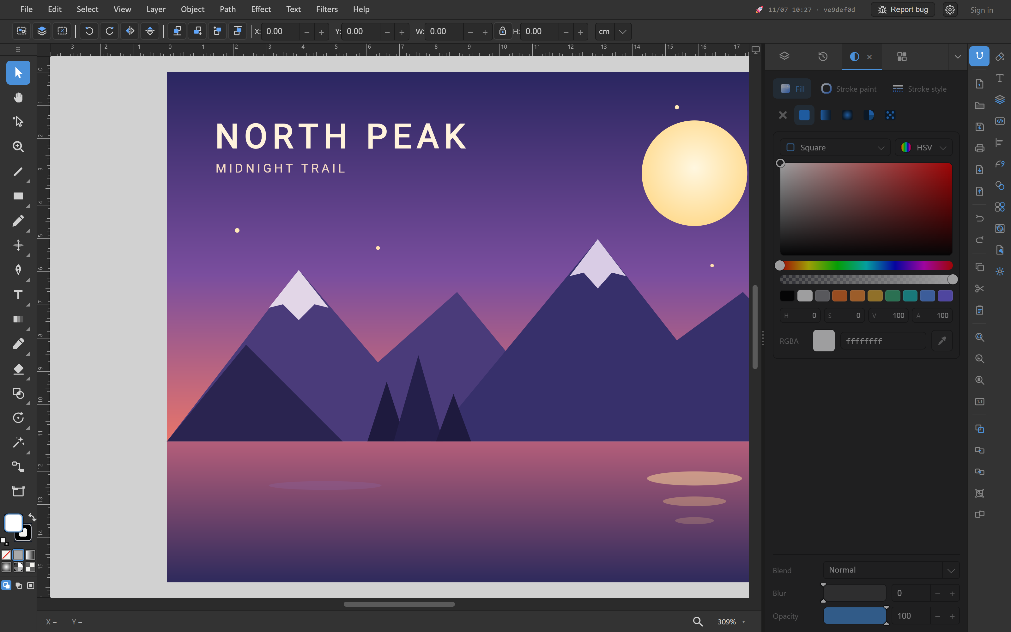
Task: Open settings gear in title bar
Action: click(x=950, y=9)
